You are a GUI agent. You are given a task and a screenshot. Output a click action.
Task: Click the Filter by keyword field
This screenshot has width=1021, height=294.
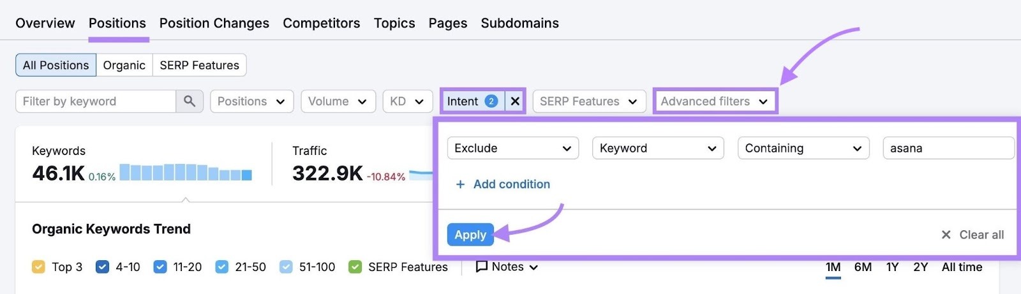click(96, 101)
